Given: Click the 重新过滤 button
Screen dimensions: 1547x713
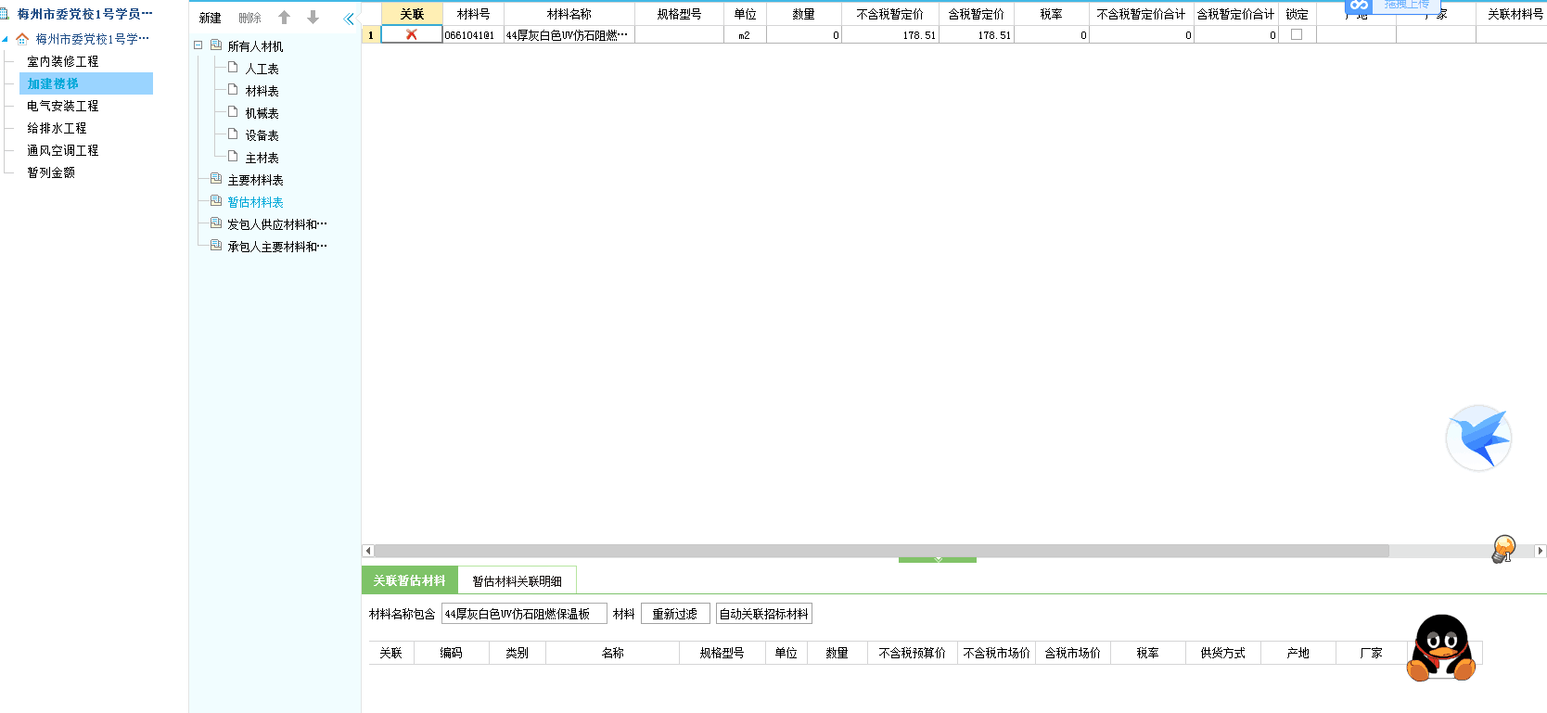Looking at the screenshot, I should (674, 614).
